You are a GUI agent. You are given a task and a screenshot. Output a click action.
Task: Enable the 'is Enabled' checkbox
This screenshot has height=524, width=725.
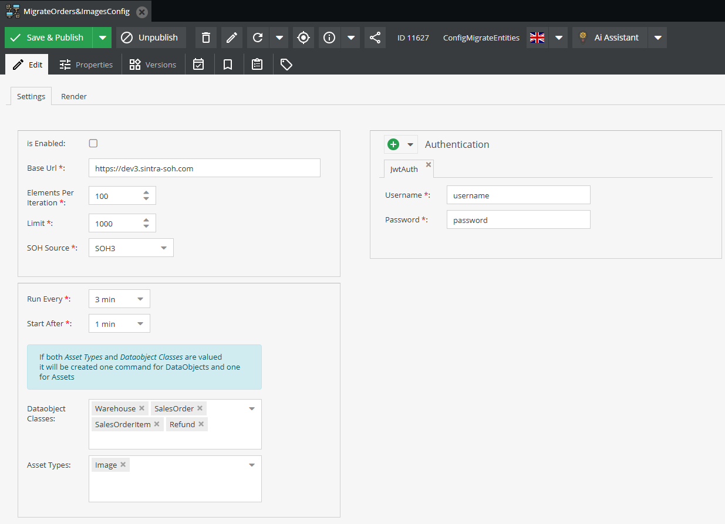click(x=93, y=143)
